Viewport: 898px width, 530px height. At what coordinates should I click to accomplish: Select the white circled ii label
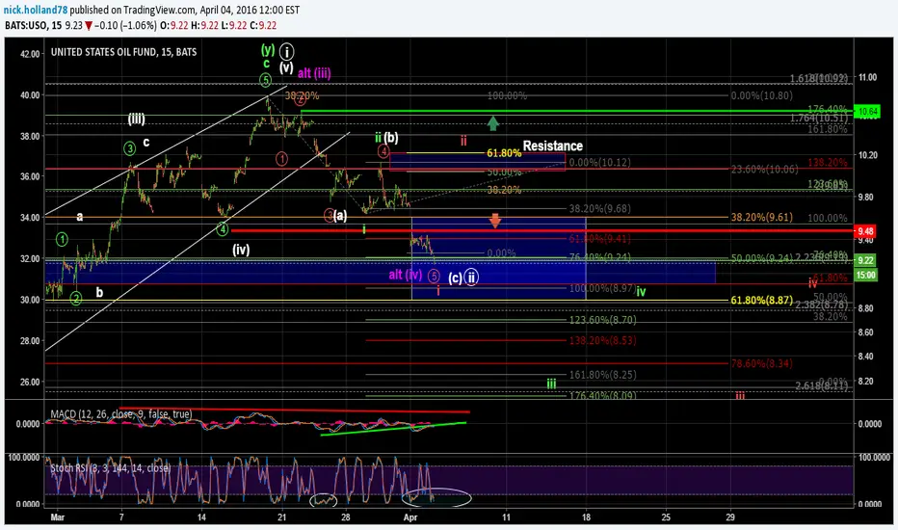pyautogui.click(x=471, y=277)
